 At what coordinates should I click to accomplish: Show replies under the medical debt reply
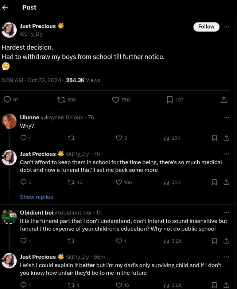pos(36,197)
